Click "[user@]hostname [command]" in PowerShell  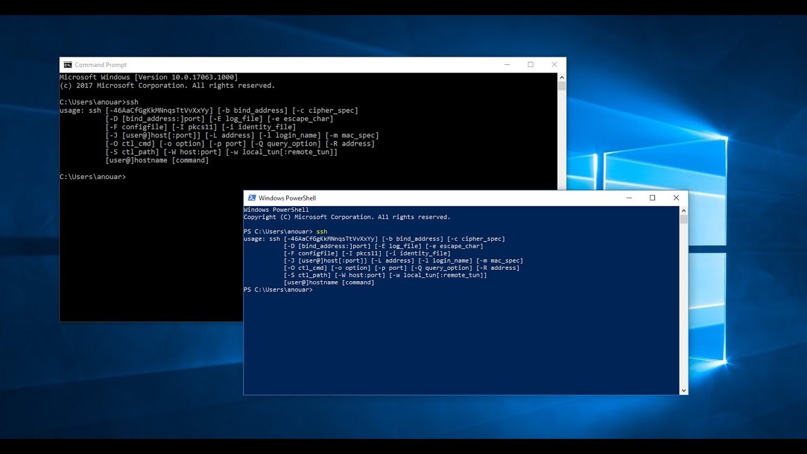tap(329, 282)
